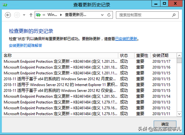185x135 pixels.
Task: Click install date 2018/11/17
Action: pyautogui.click(x=161, y=62)
